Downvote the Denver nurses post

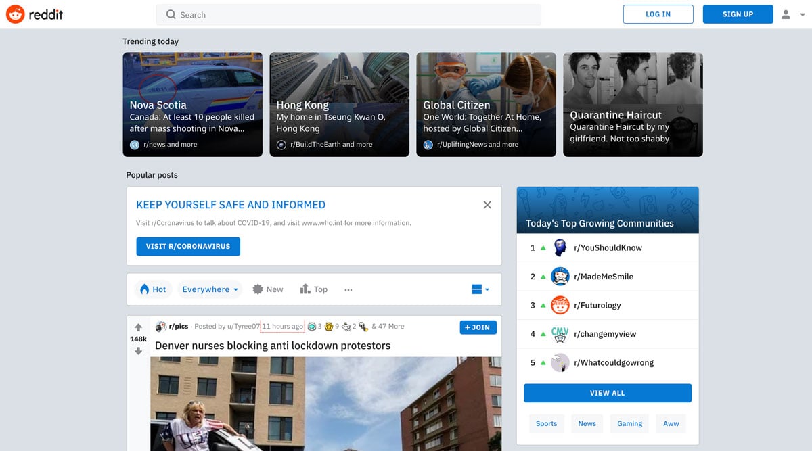(138, 351)
